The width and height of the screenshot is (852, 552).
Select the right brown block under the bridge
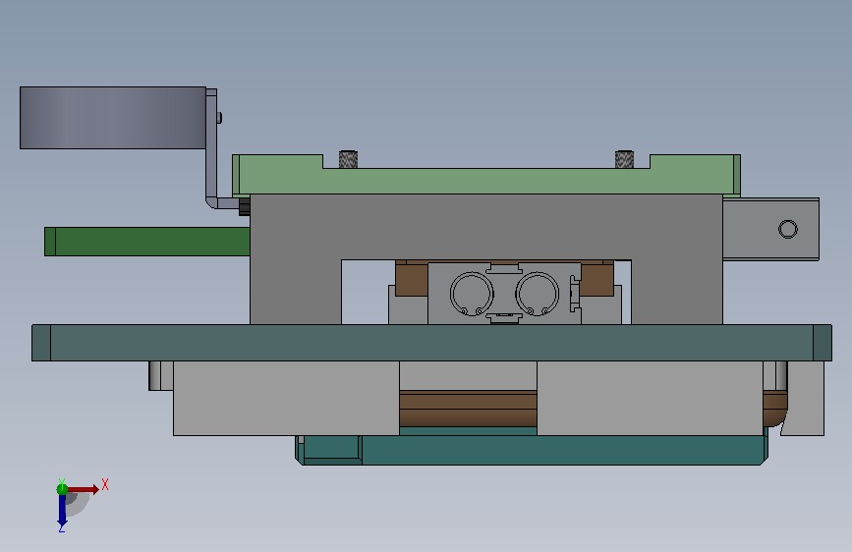[x=597, y=278]
